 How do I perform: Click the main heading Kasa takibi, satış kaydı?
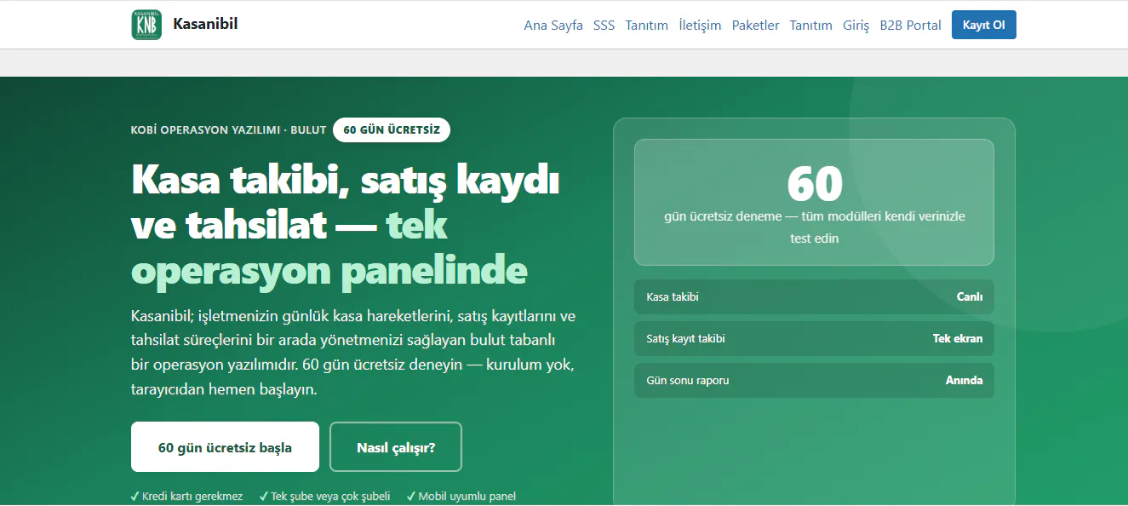[x=345, y=181]
